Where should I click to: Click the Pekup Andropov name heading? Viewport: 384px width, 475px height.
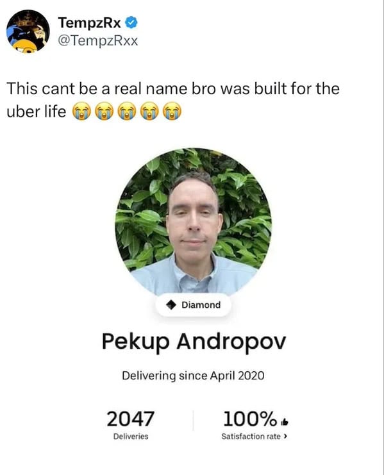click(x=194, y=342)
